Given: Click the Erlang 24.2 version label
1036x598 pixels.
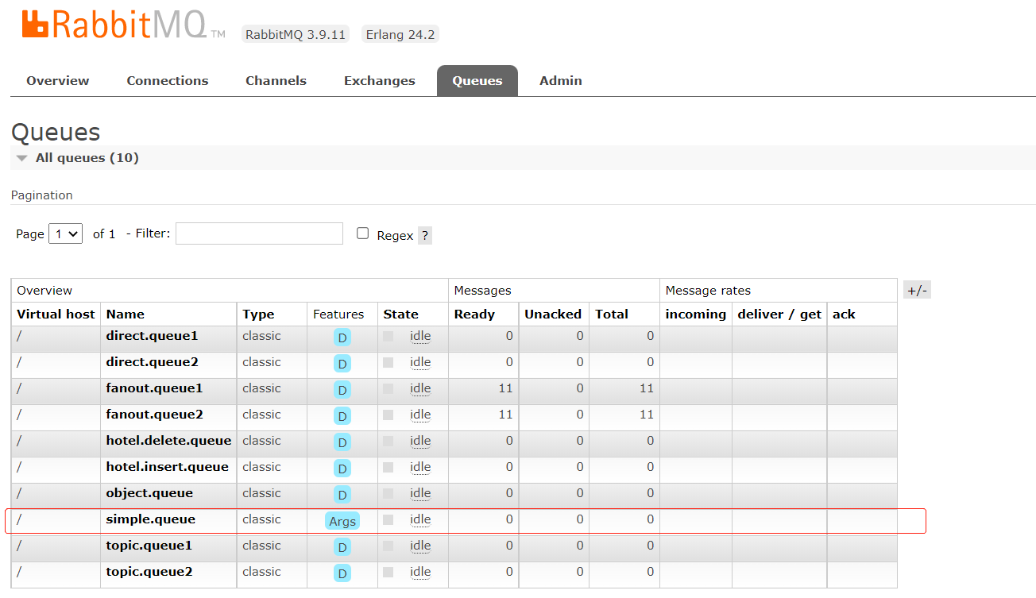Looking at the screenshot, I should [x=400, y=35].
